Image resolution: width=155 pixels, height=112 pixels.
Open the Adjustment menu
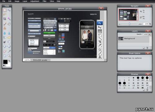(x=35, y=1)
